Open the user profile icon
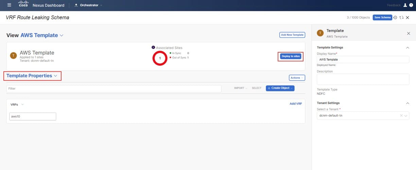Image resolution: width=416 pixels, height=170 pixels. (405, 5)
